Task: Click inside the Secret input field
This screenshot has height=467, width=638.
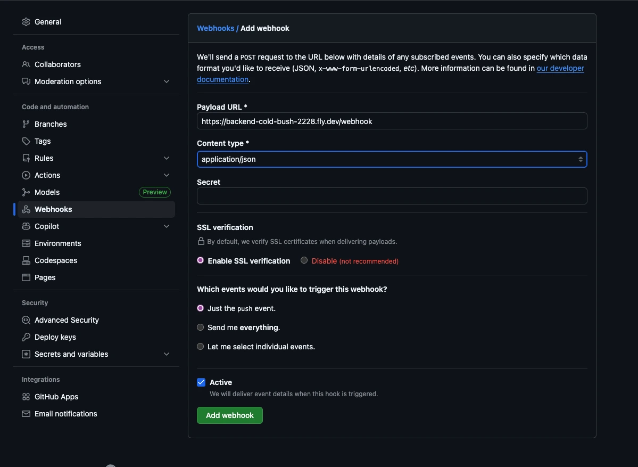Action: point(392,196)
